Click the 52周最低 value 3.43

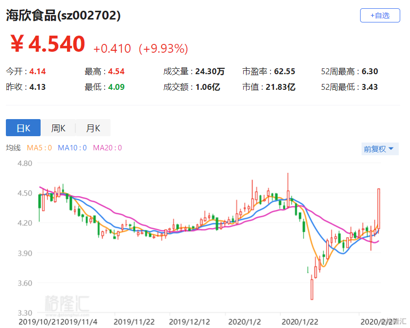(370, 87)
